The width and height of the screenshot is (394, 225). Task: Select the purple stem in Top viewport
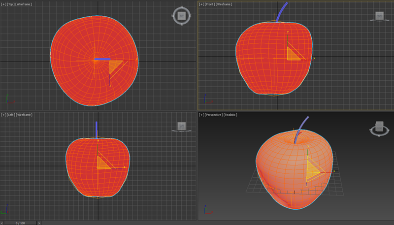[x=102, y=59]
